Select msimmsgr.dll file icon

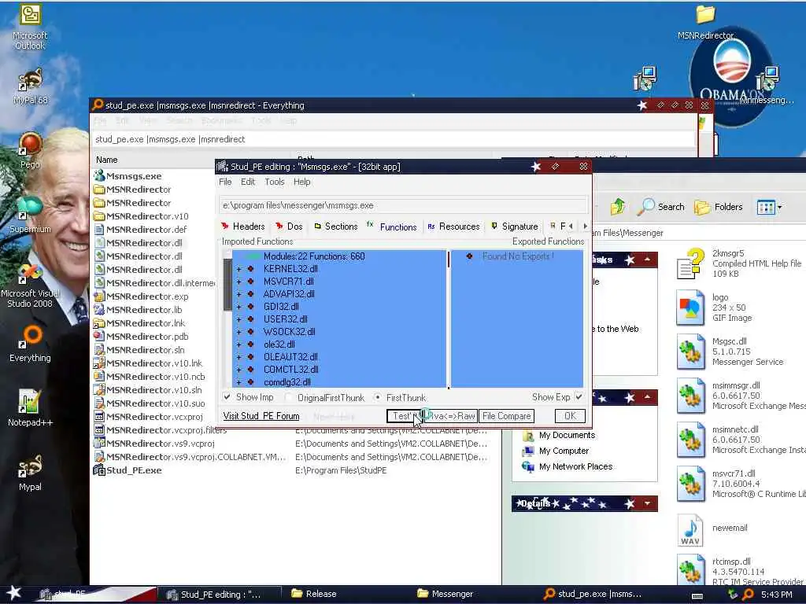690,396
